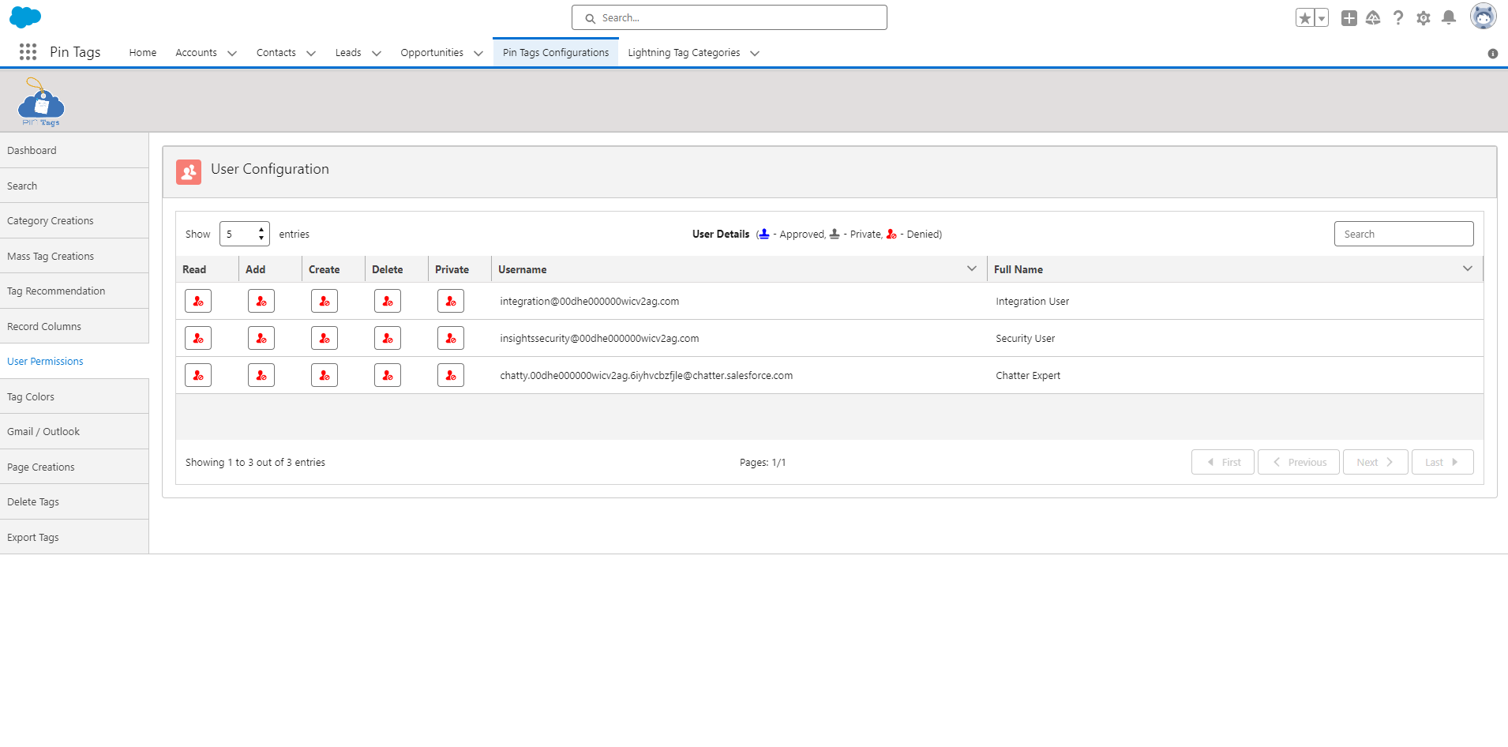This screenshot has width=1508, height=747.
Task: Toggle Add permission for Security User
Action: (x=261, y=338)
